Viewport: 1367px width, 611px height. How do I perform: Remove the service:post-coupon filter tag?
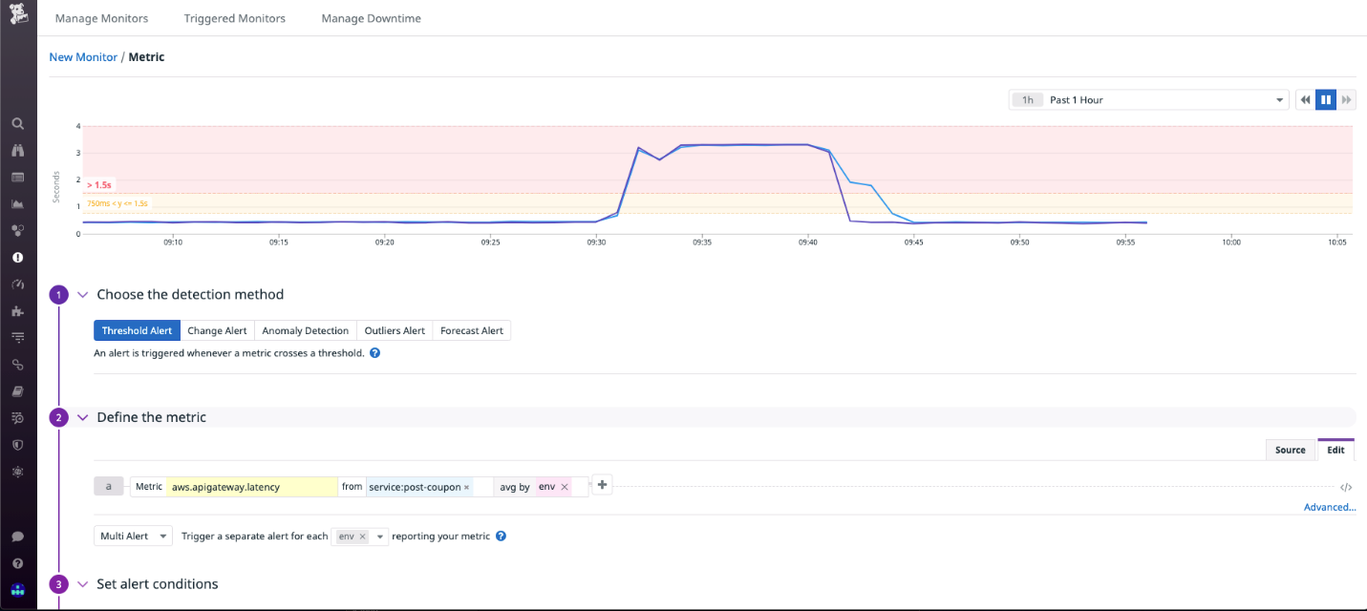tap(467, 486)
